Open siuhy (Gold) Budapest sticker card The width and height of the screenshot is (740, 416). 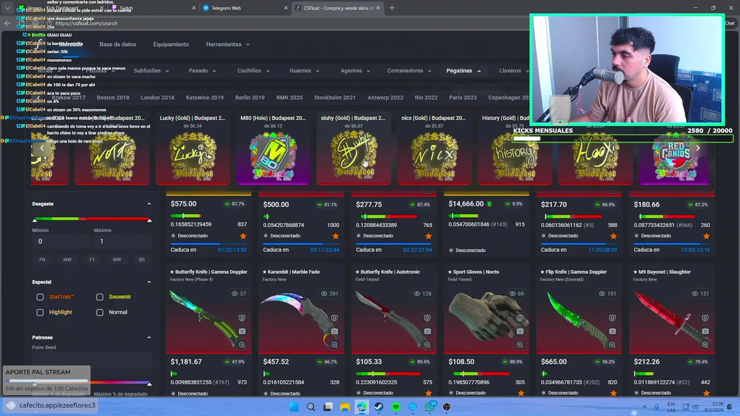[x=353, y=149]
